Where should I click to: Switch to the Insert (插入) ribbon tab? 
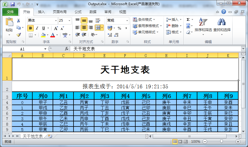point(41,12)
